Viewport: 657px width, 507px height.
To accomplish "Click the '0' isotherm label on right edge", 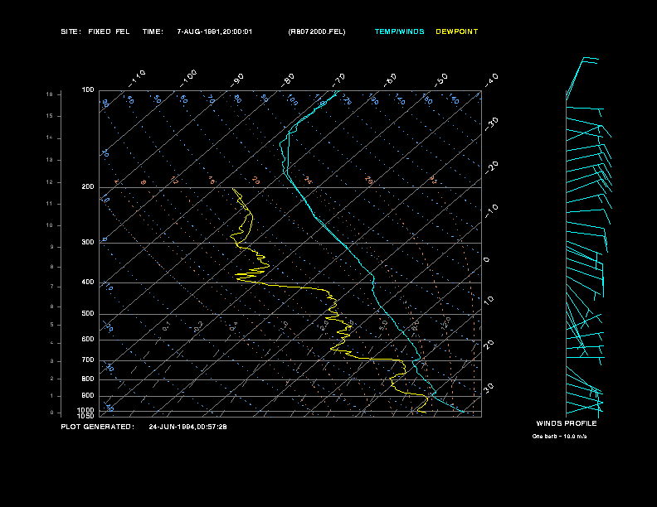I will click(x=486, y=260).
